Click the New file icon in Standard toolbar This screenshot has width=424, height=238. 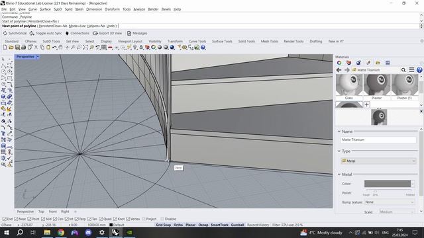(x=5, y=48)
